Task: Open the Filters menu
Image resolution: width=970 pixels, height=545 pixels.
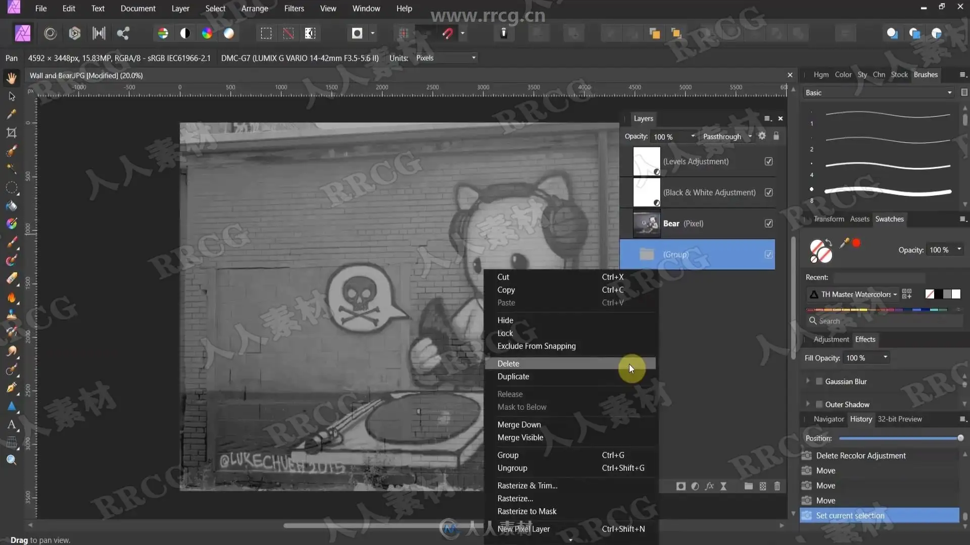Action: pos(294,9)
